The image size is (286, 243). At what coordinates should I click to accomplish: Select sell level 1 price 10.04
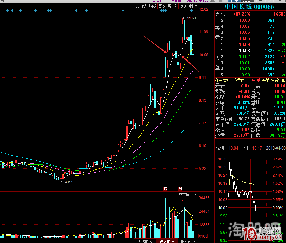[x=245, y=44]
